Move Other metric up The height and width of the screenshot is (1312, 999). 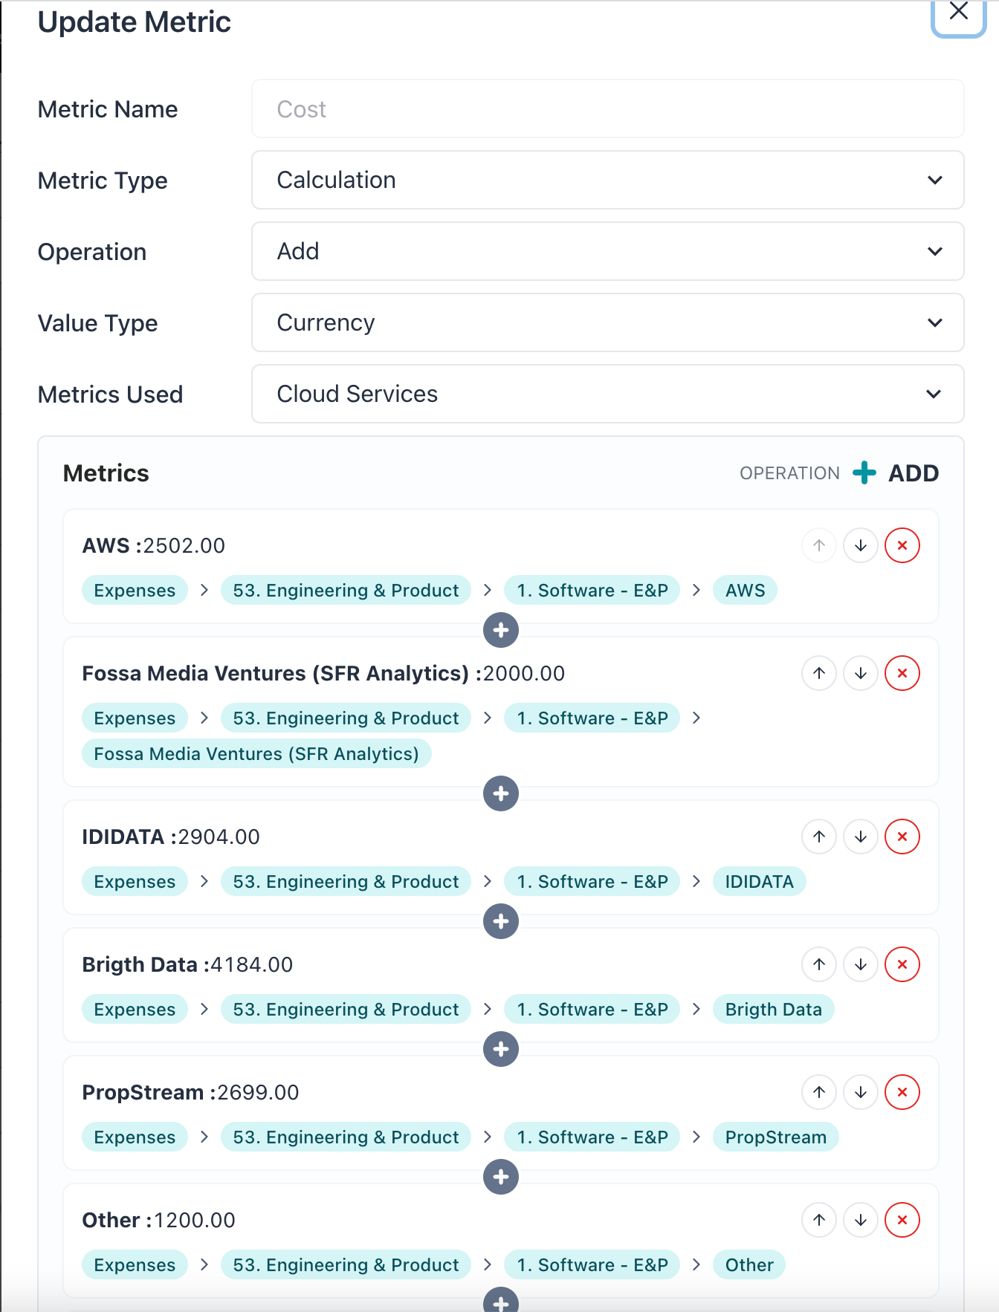819,1220
